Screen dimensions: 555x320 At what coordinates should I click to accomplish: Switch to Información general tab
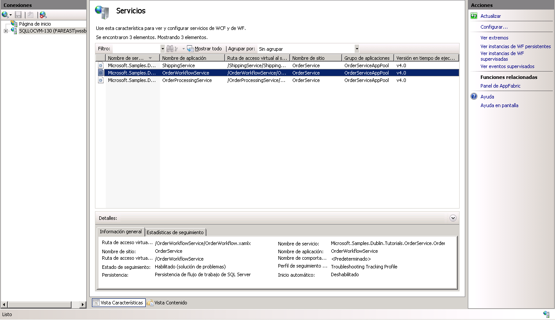pos(121,232)
